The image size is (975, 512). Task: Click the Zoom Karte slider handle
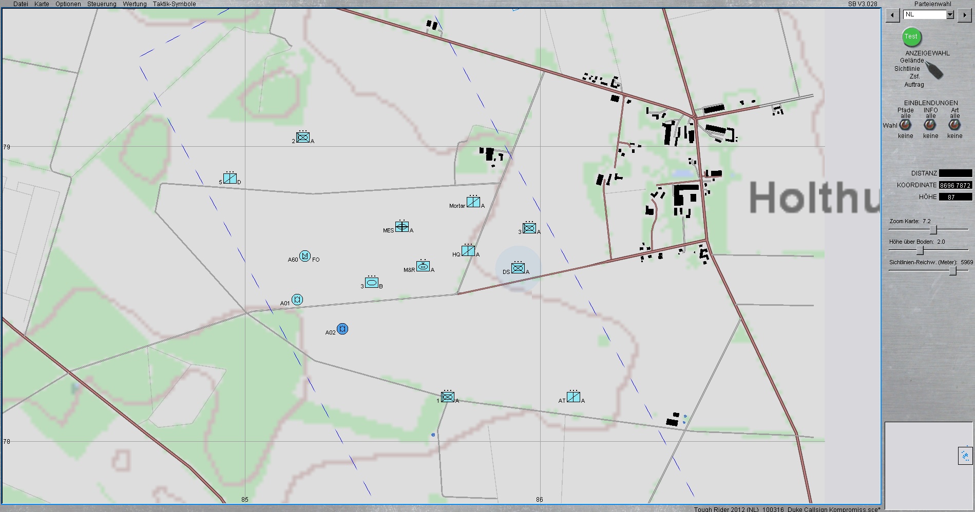click(x=933, y=229)
